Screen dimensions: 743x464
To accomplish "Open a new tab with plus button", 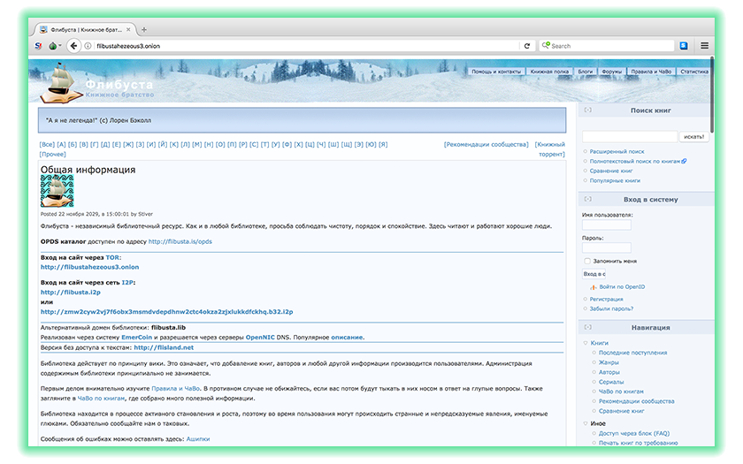I will pos(144,29).
